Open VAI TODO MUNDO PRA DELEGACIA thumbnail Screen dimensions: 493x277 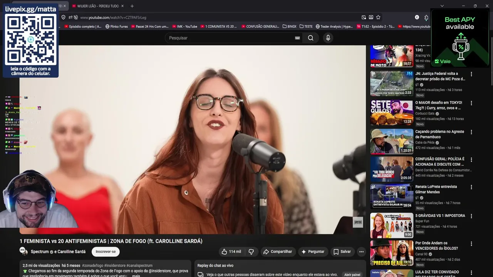pos(392,169)
